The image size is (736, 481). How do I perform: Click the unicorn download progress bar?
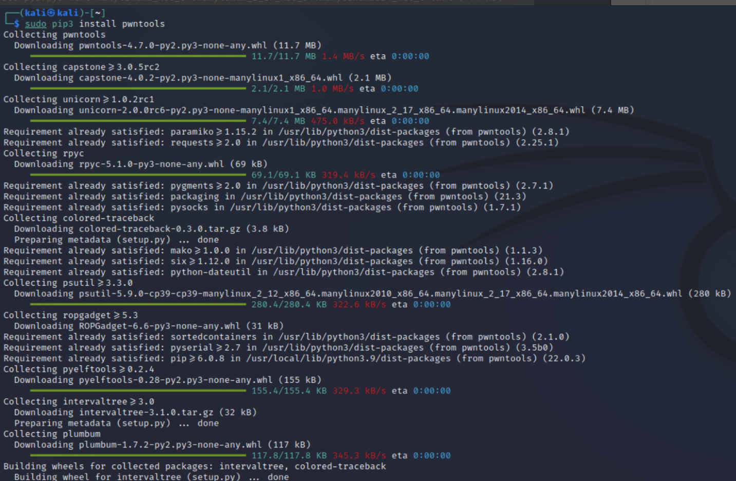138,121
